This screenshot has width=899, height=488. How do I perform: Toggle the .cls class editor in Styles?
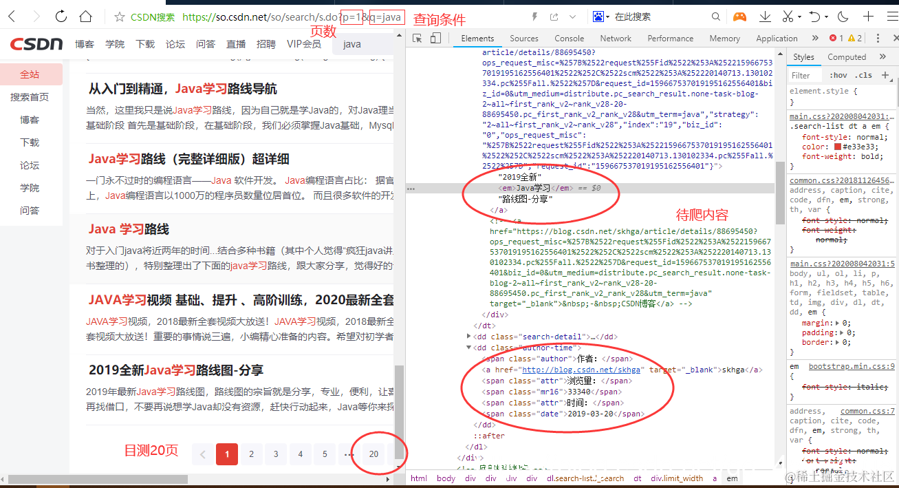(863, 74)
